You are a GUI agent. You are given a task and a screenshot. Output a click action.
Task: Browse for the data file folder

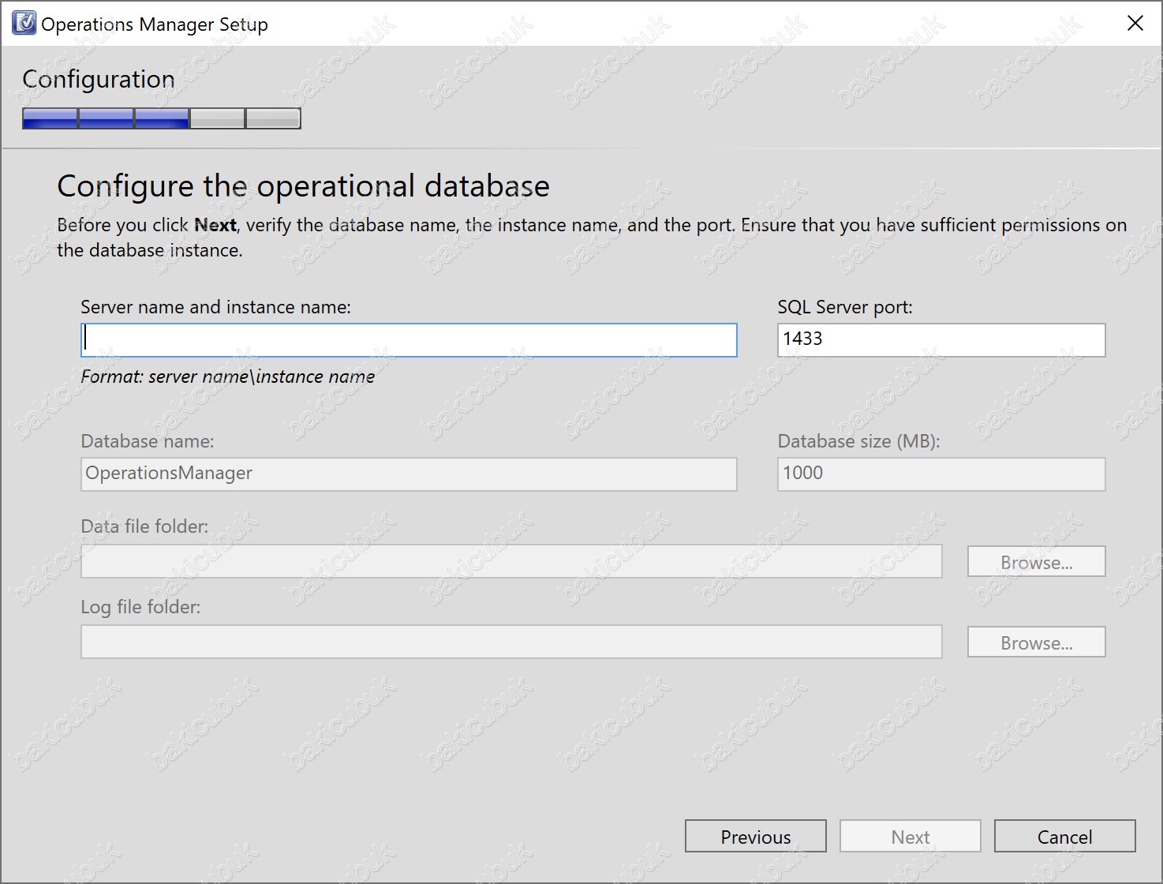click(x=1036, y=561)
